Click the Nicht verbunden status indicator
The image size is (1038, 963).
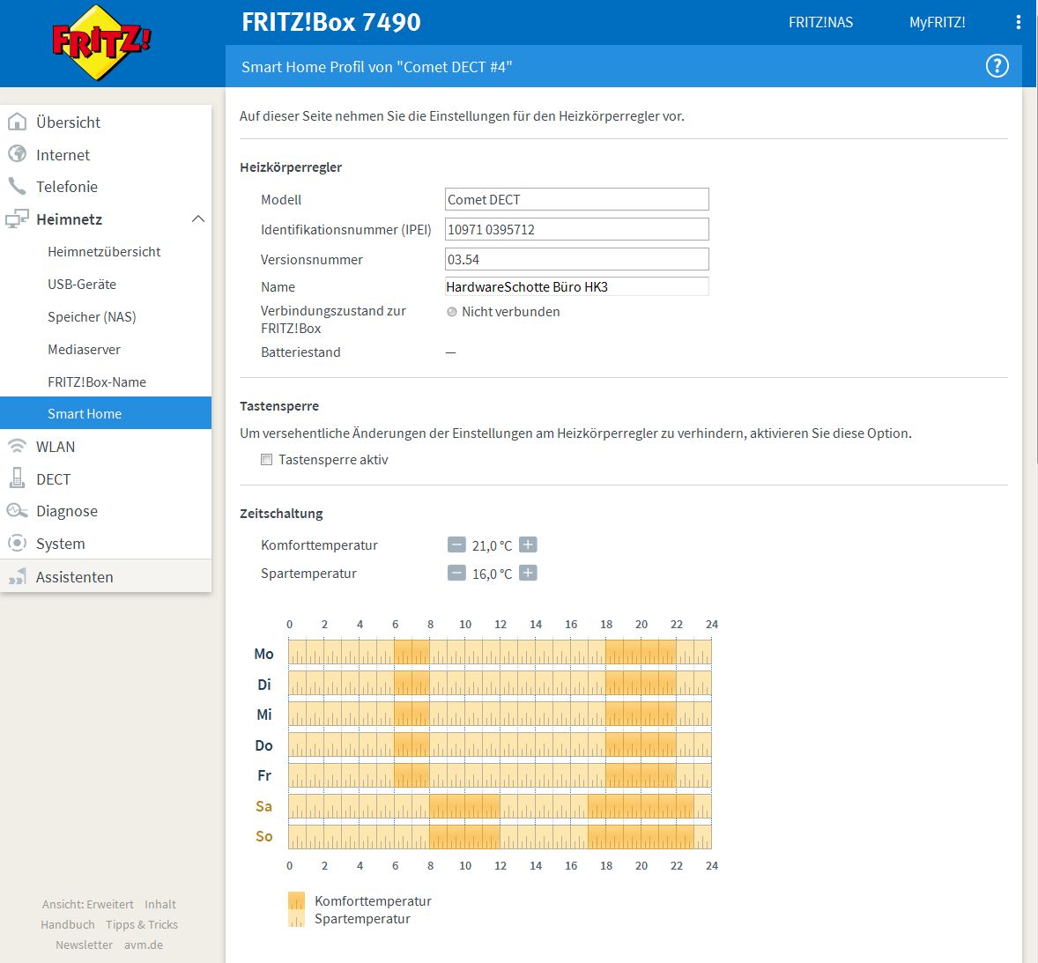point(451,312)
